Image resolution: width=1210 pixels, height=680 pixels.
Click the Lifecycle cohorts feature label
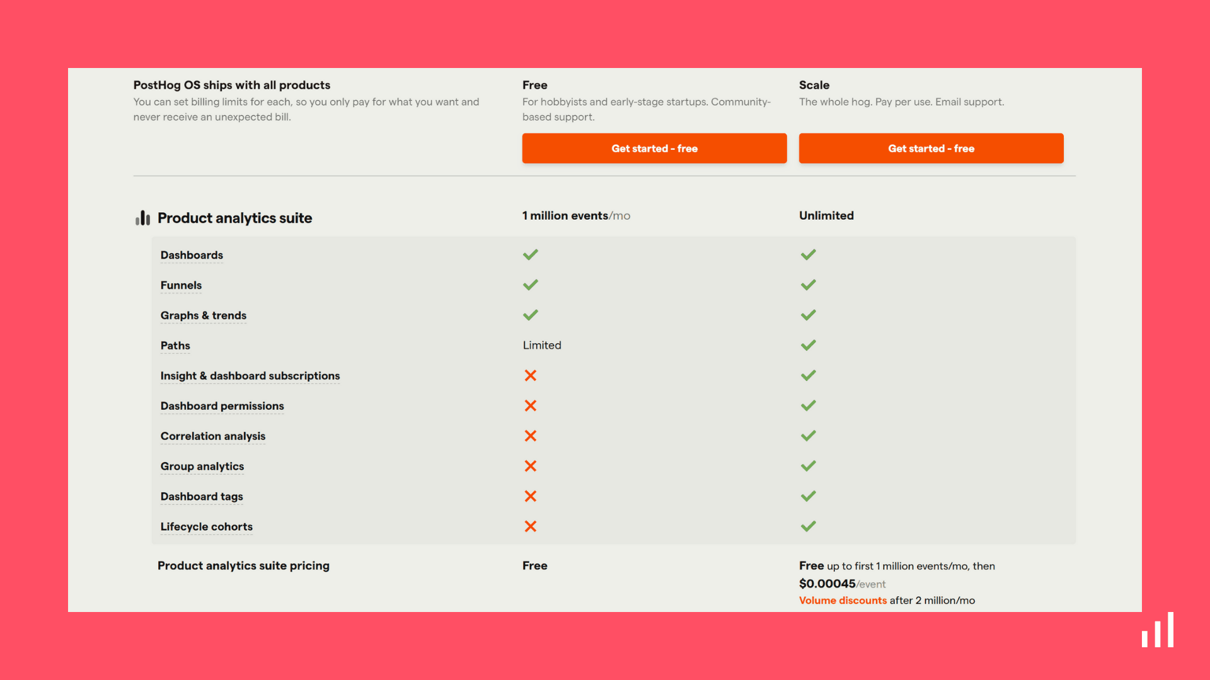[207, 527]
